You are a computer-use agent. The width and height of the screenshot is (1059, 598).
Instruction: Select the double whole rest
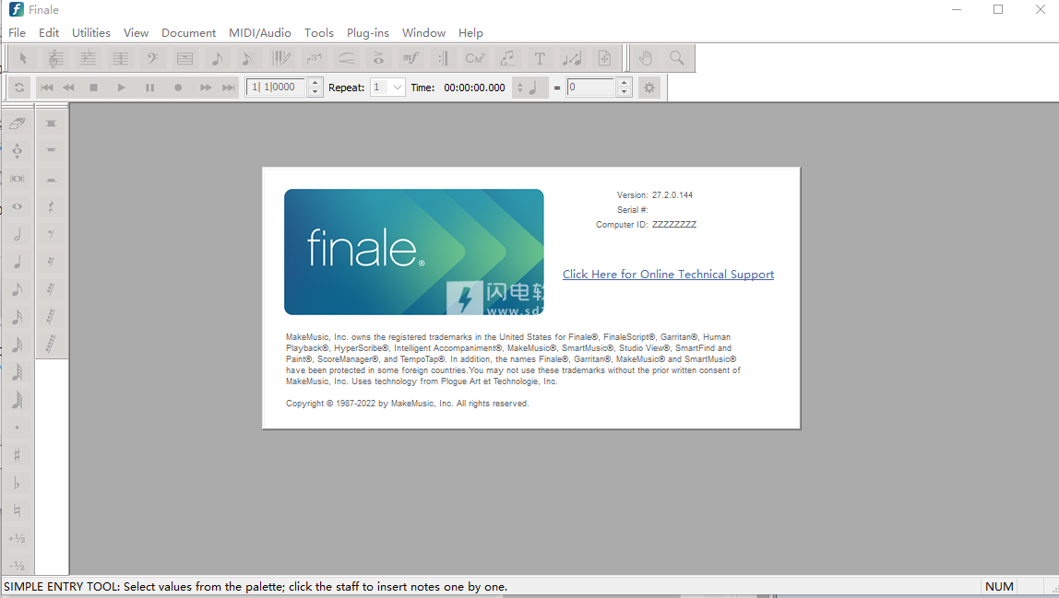52,123
